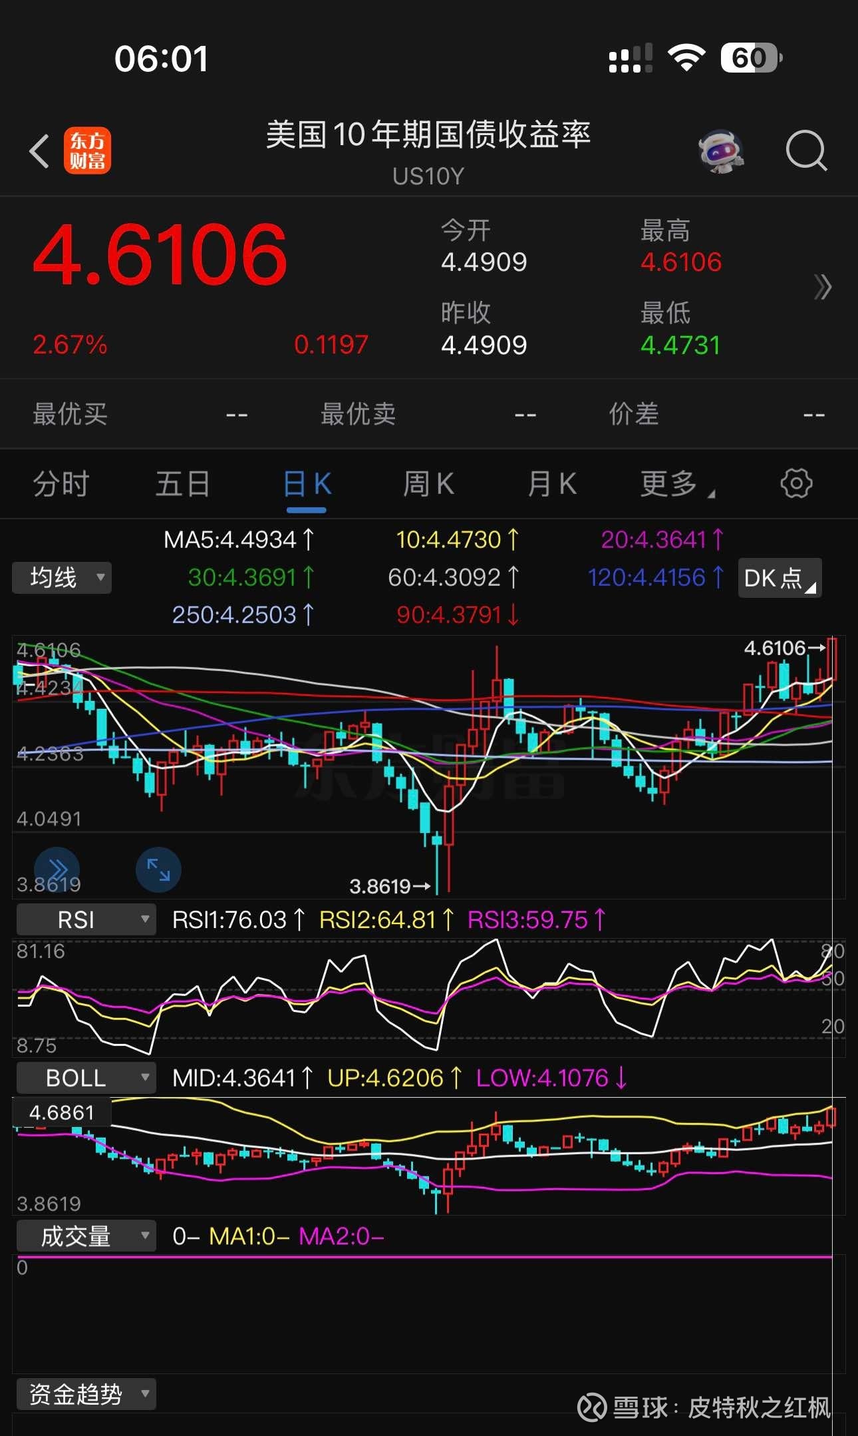Toggle the DK点 signal button

(x=780, y=578)
